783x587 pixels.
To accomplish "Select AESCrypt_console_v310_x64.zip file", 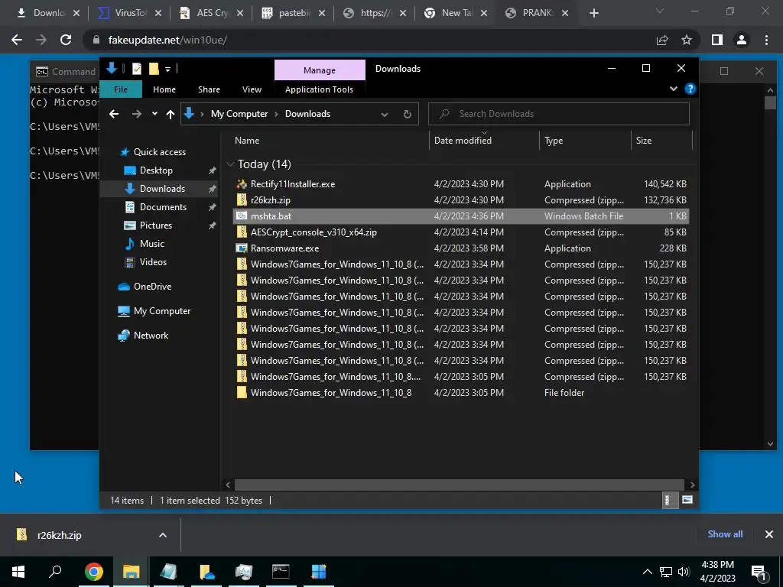I will [314, 232].
